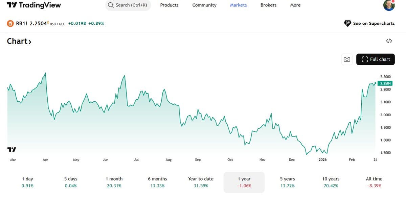This screenshot has width=406, height=197.
Task: Expand the Chart section via its chevron
Action: (x=30, y=41)
